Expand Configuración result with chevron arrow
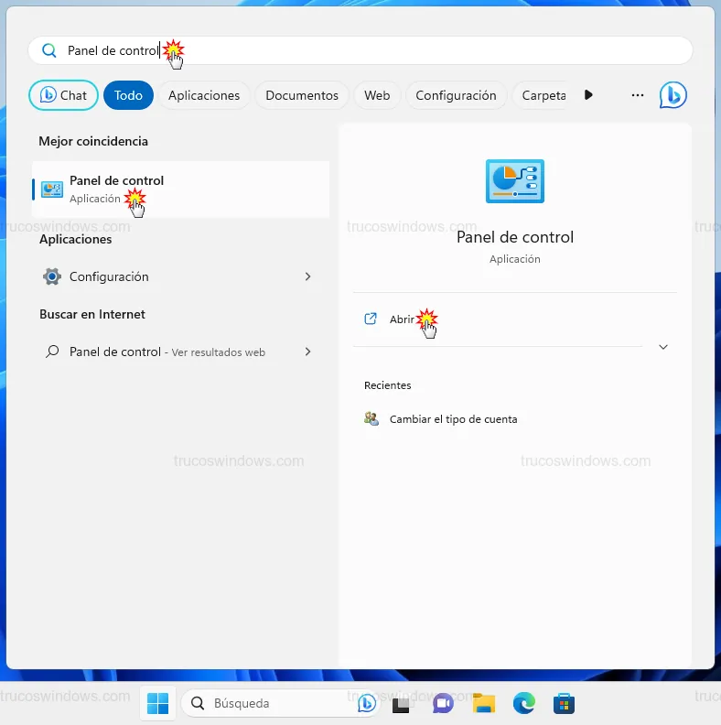The width and height of the screenshot is (721, 725). [307, 276]
